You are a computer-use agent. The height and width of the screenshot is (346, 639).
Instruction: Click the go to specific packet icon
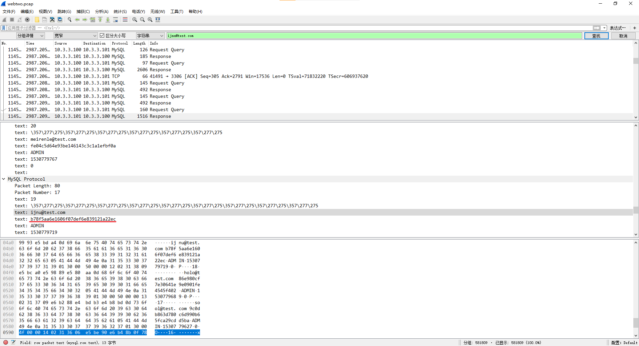[93, 20]
